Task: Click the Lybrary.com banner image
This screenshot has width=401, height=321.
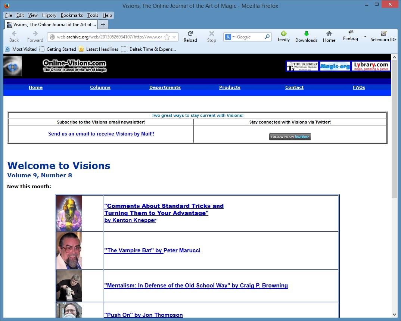Action: 371,66
